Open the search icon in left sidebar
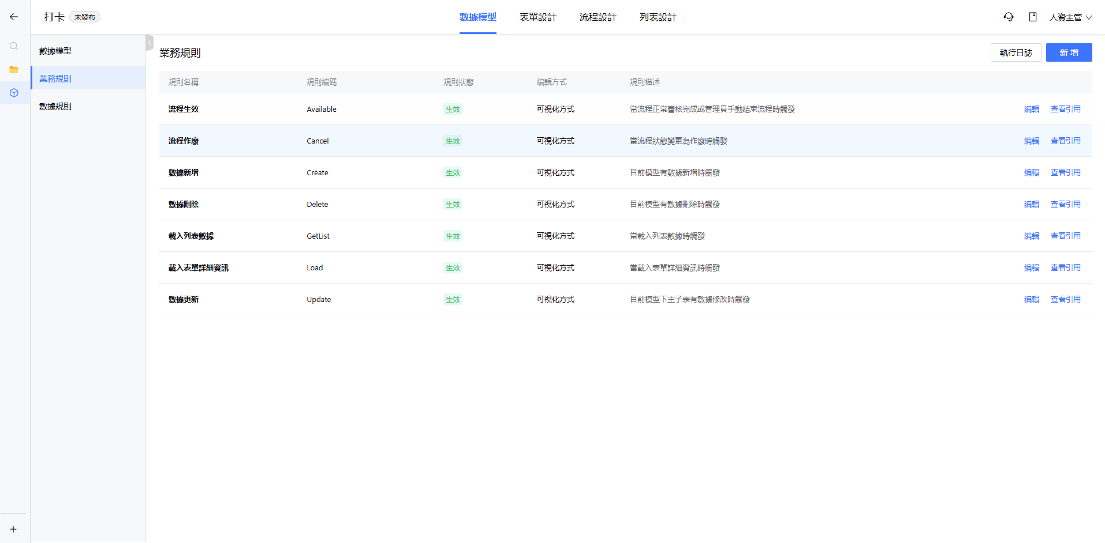Viewport: 1105px width, 543px height. point(14,46)
